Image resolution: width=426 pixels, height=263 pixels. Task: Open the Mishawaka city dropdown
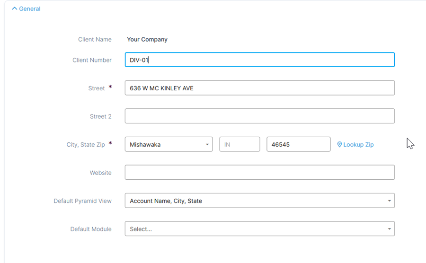[x=169, y=144]
